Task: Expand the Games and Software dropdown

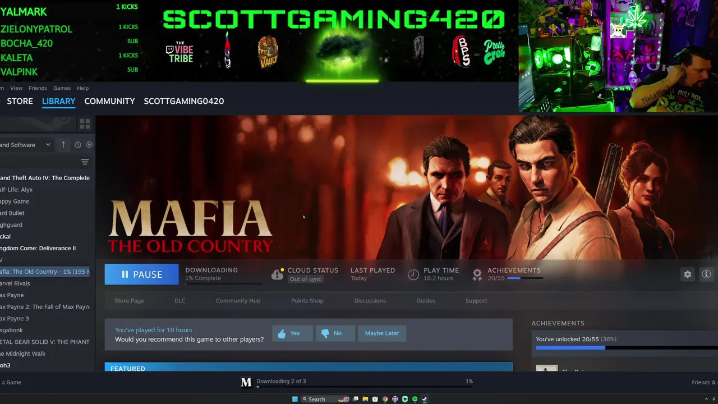Action: 26,145
